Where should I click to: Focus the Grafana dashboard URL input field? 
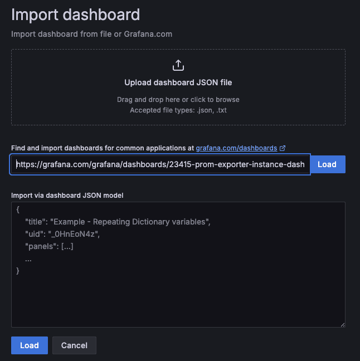(160, 164)
